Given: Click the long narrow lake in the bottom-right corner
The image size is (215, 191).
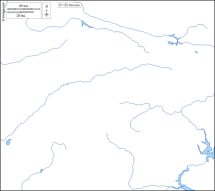Looking at the screenshot, I should (x=183, y=174).
